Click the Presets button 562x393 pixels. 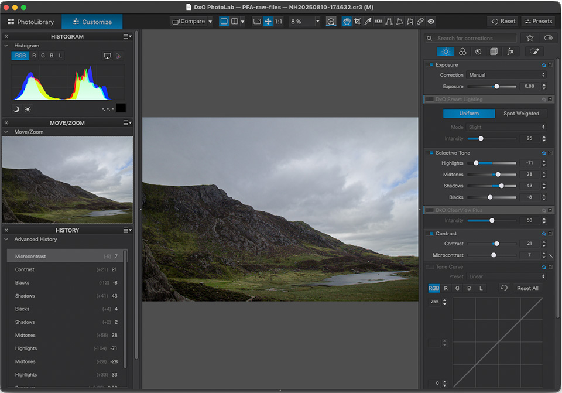[538, 21]
